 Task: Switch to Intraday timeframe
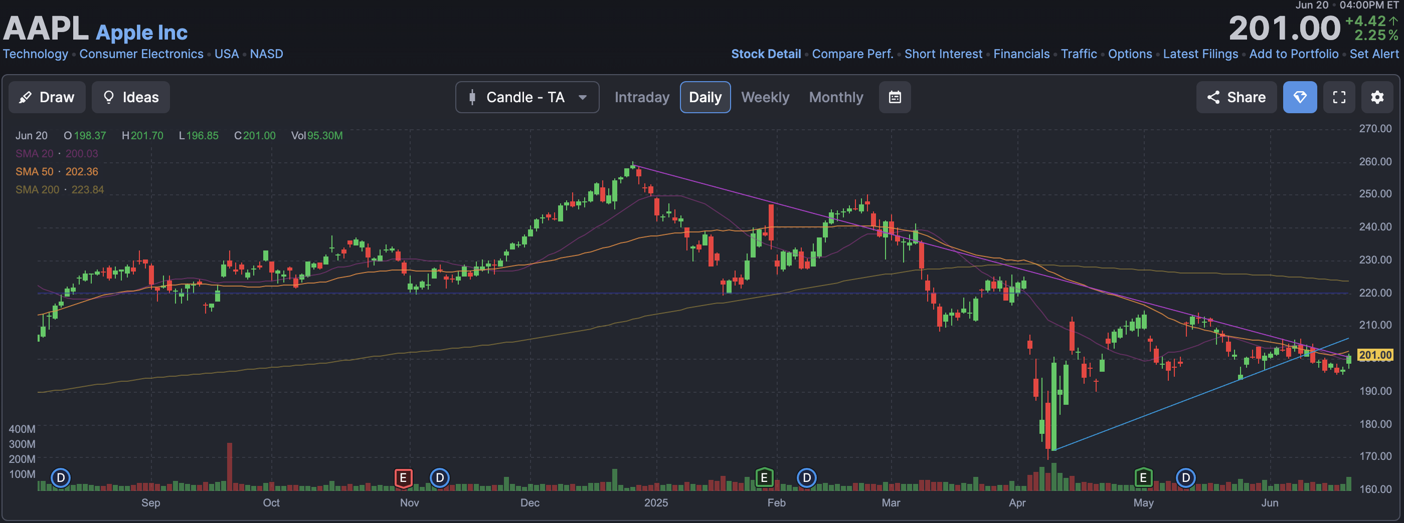642,97
